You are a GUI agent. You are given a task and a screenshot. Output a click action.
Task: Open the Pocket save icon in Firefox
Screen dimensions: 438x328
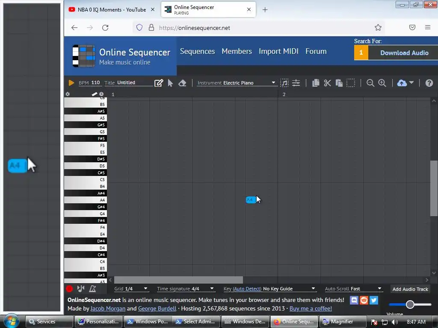412,27
